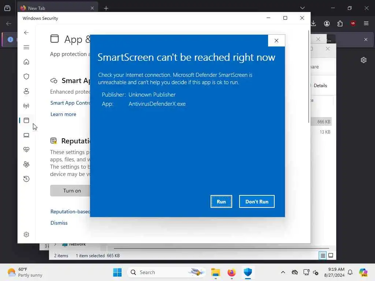Open Firefox from taskbar
Viewport: 375px width, 281px height.
tap(231, 272)
